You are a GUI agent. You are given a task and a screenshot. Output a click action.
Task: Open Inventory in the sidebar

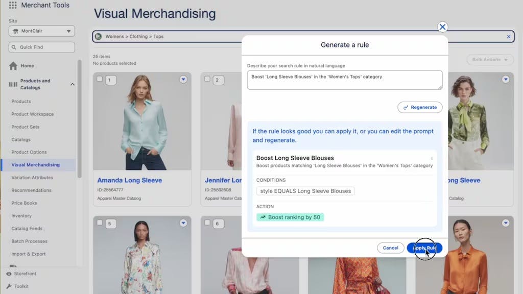click(21, 216)
